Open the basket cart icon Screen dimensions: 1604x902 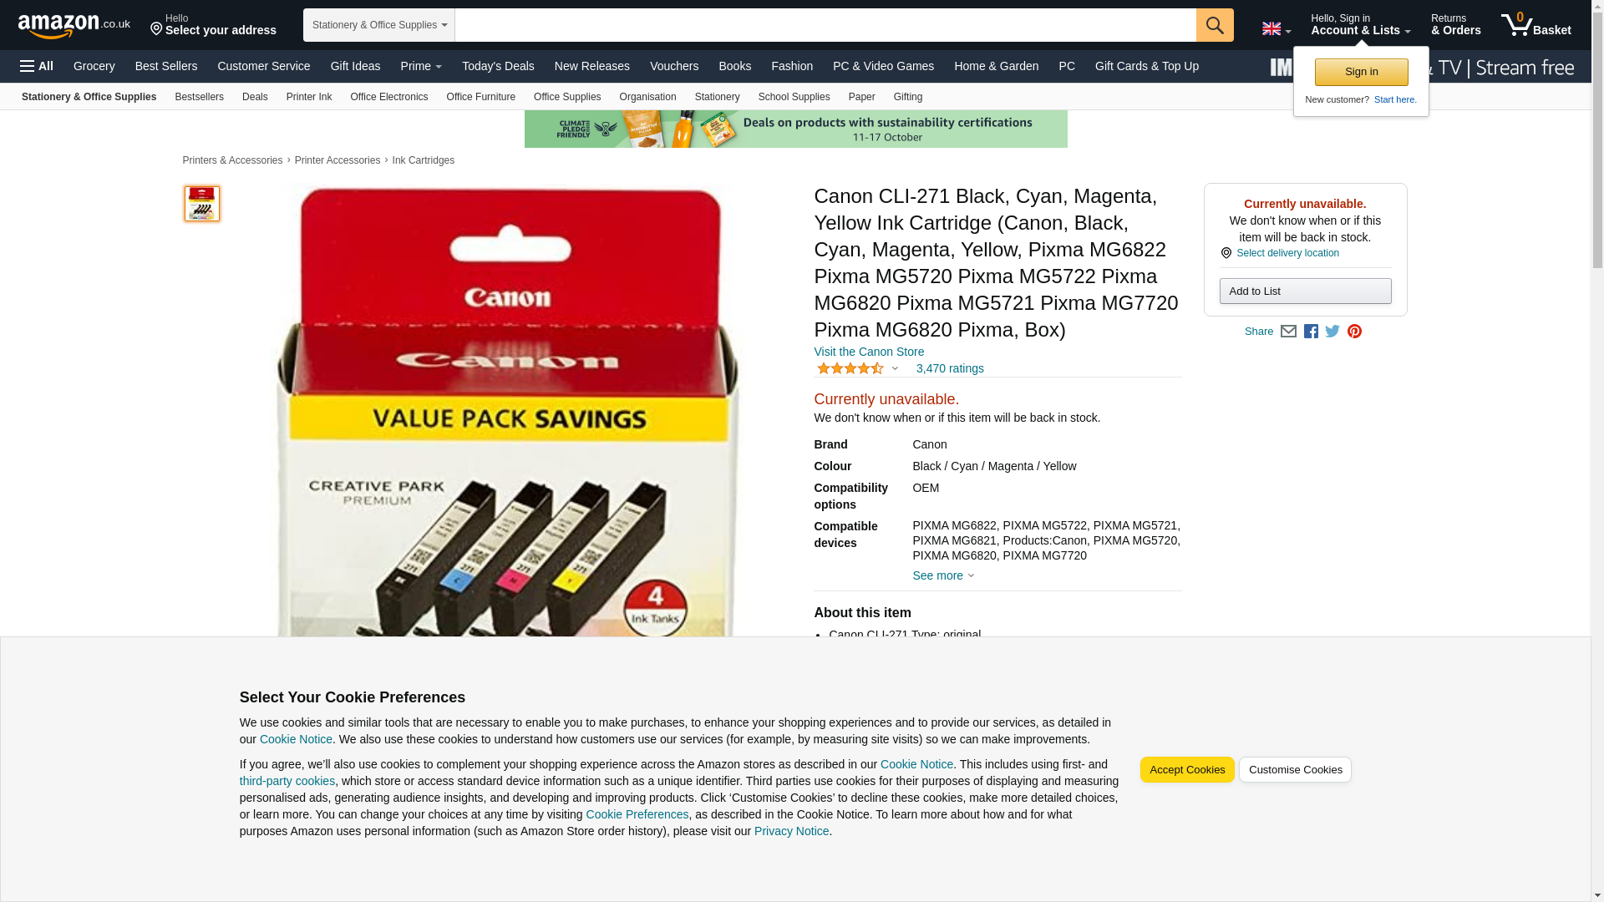click(1535, 25)
